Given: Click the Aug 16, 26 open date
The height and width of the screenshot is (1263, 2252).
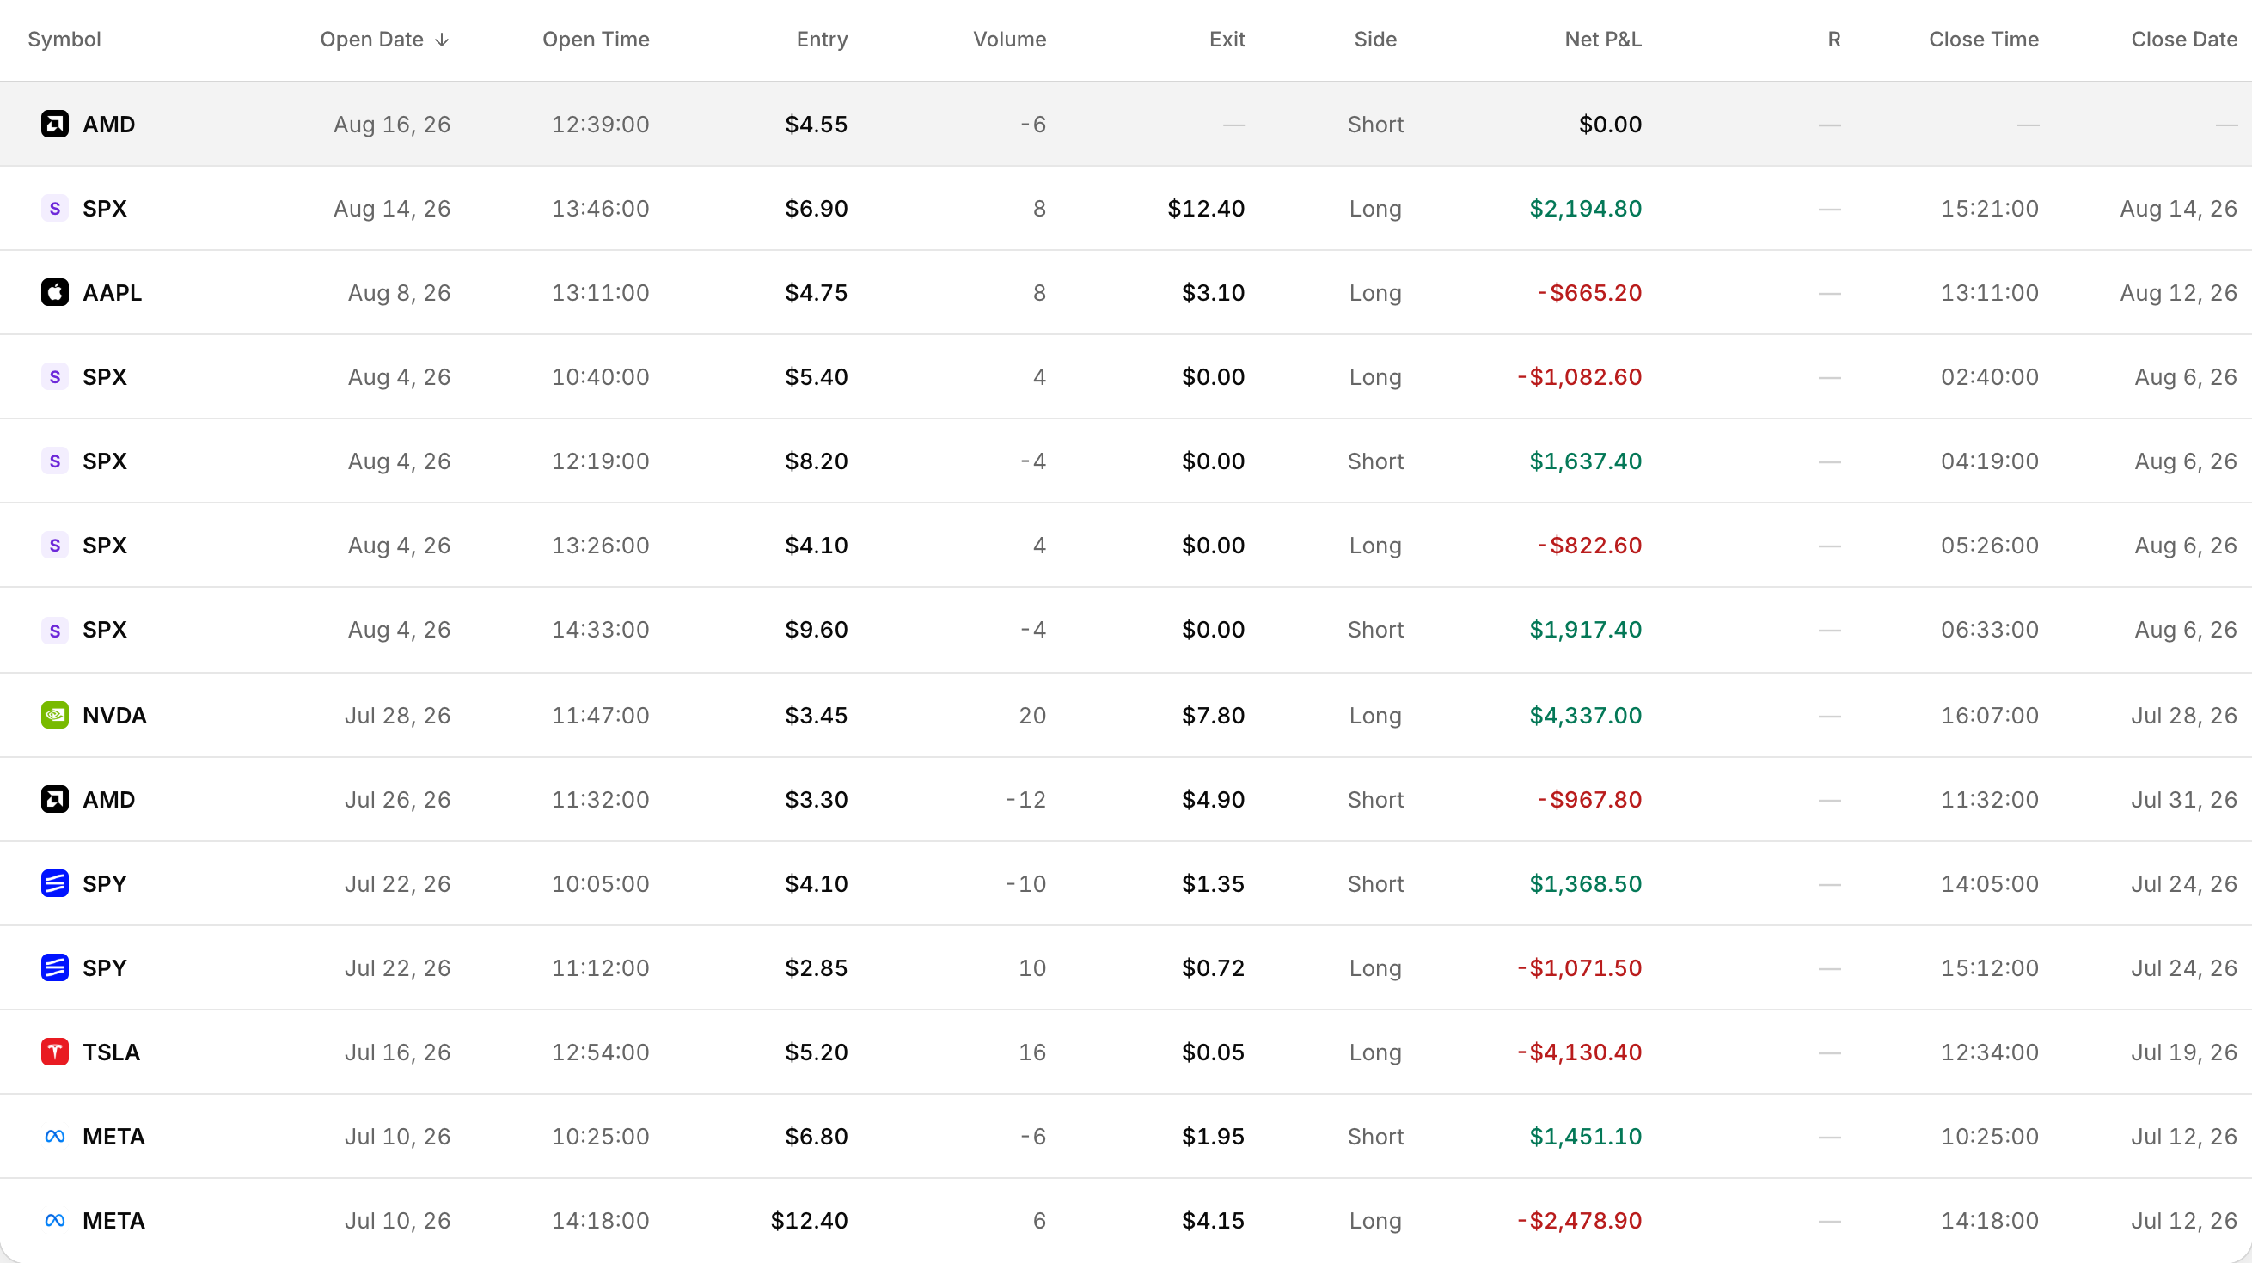Looking at the screenshot, I should 393,124.
